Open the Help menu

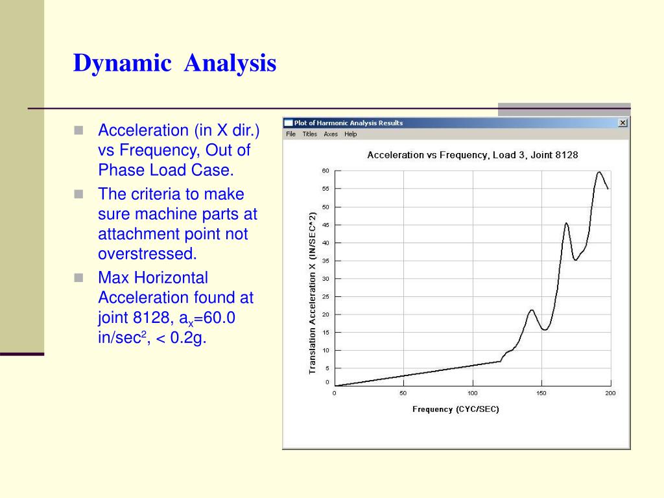pyautogui.click(x=350, y=134)
